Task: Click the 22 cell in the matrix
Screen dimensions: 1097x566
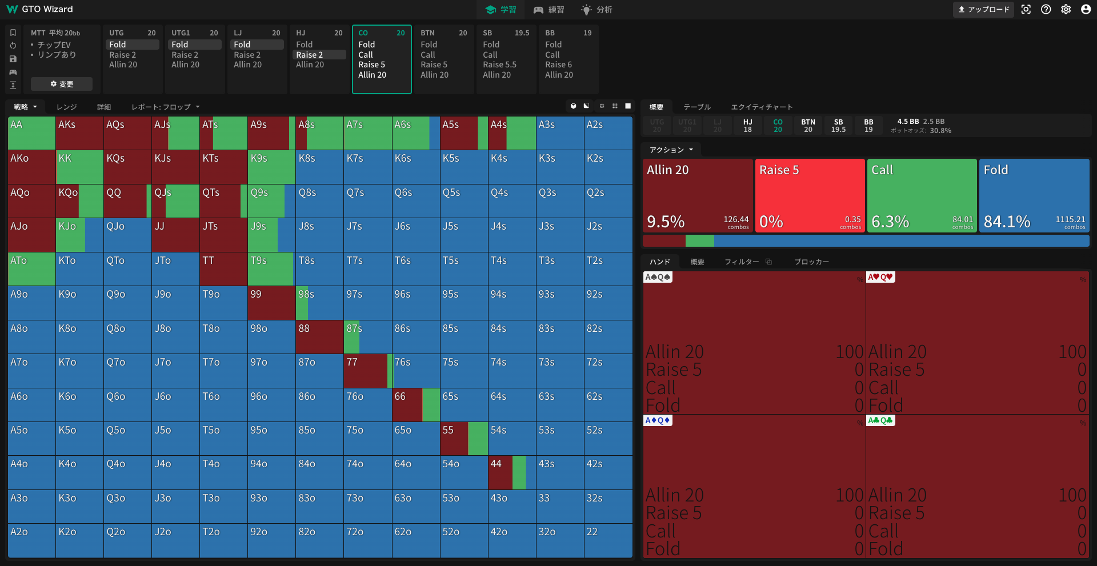Action: coord(608,540)
